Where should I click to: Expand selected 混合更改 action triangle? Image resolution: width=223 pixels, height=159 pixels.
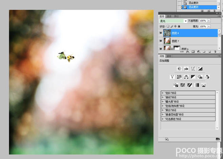[x=182, y=7]
